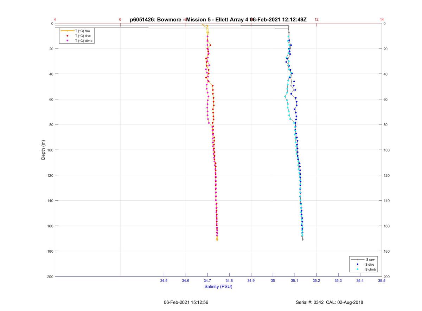Click right depth axis tick 100
The height and width of the screenshot is (311, 422).
pyautogui.click(x=387, y=150)
